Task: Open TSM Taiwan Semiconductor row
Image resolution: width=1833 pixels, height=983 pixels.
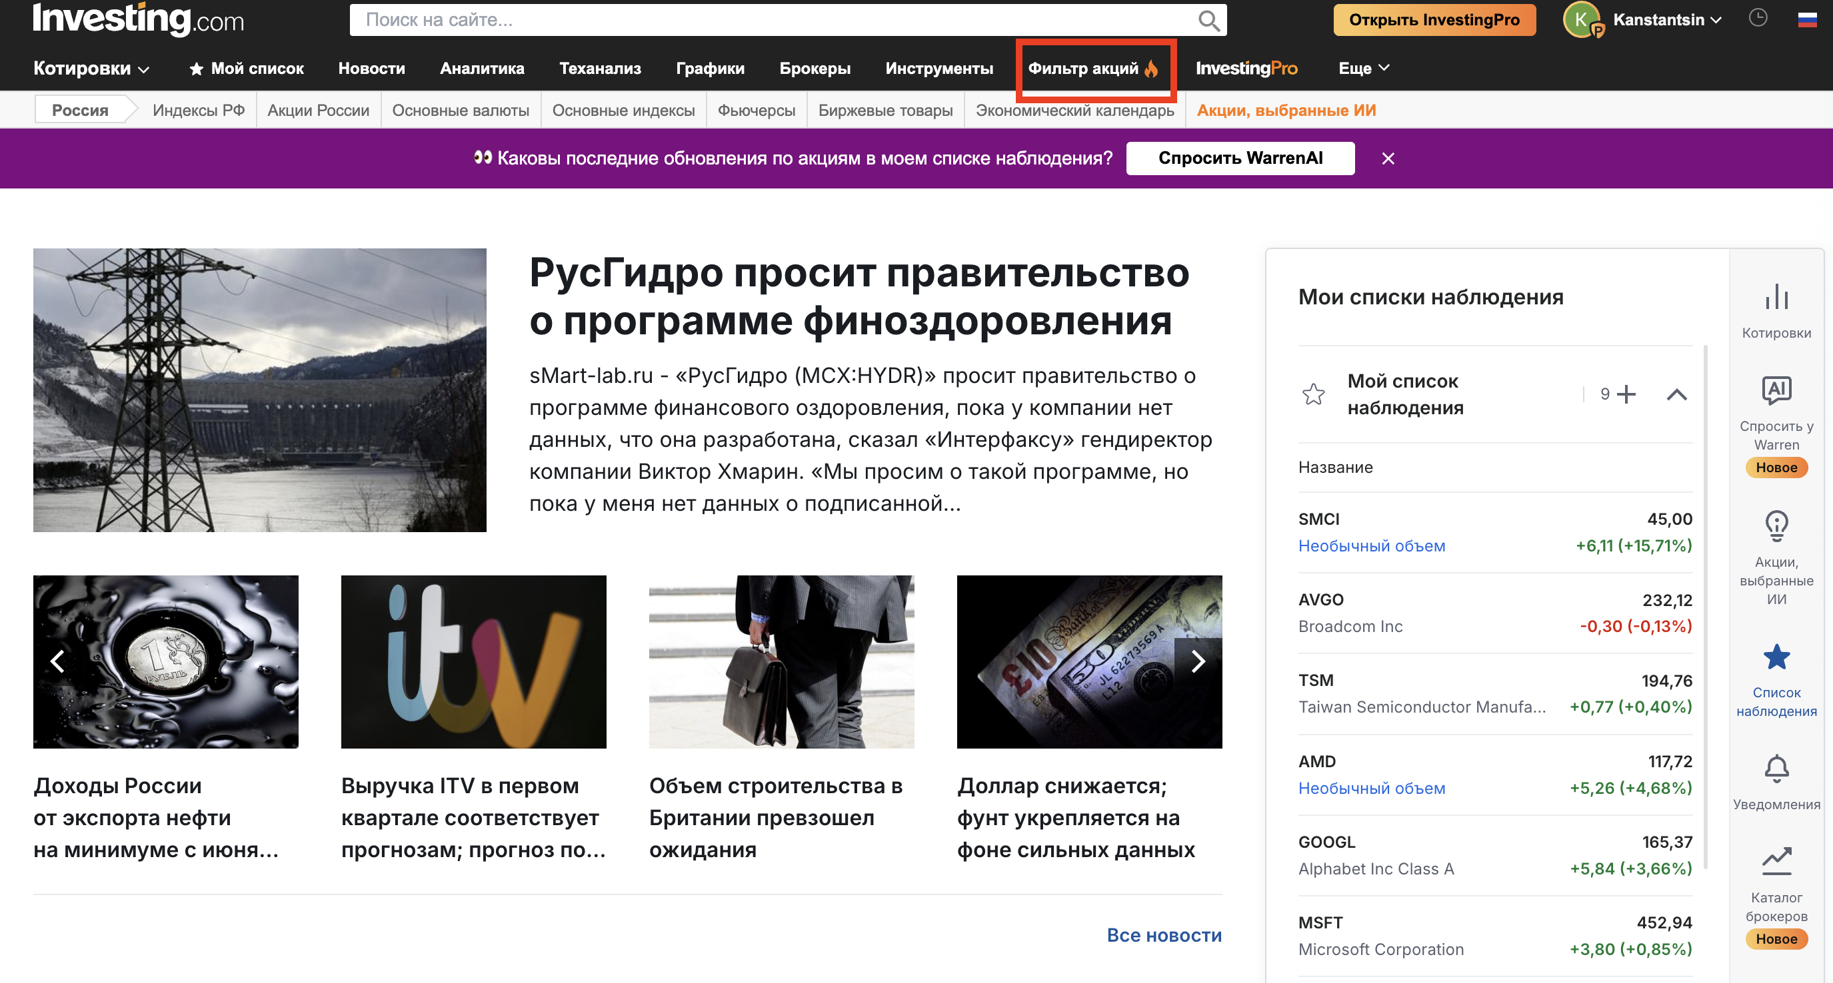Action: (x=1494, y=694)
